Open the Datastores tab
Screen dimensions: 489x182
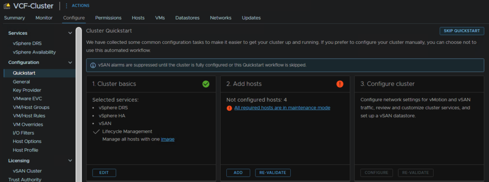coord(187,18)
